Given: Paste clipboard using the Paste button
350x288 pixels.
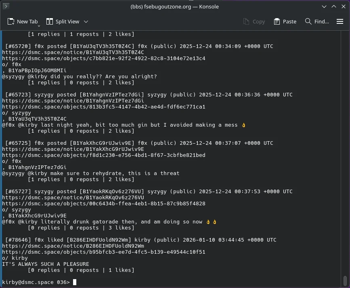Looking at the screenshot, I should tap(285, 21).
